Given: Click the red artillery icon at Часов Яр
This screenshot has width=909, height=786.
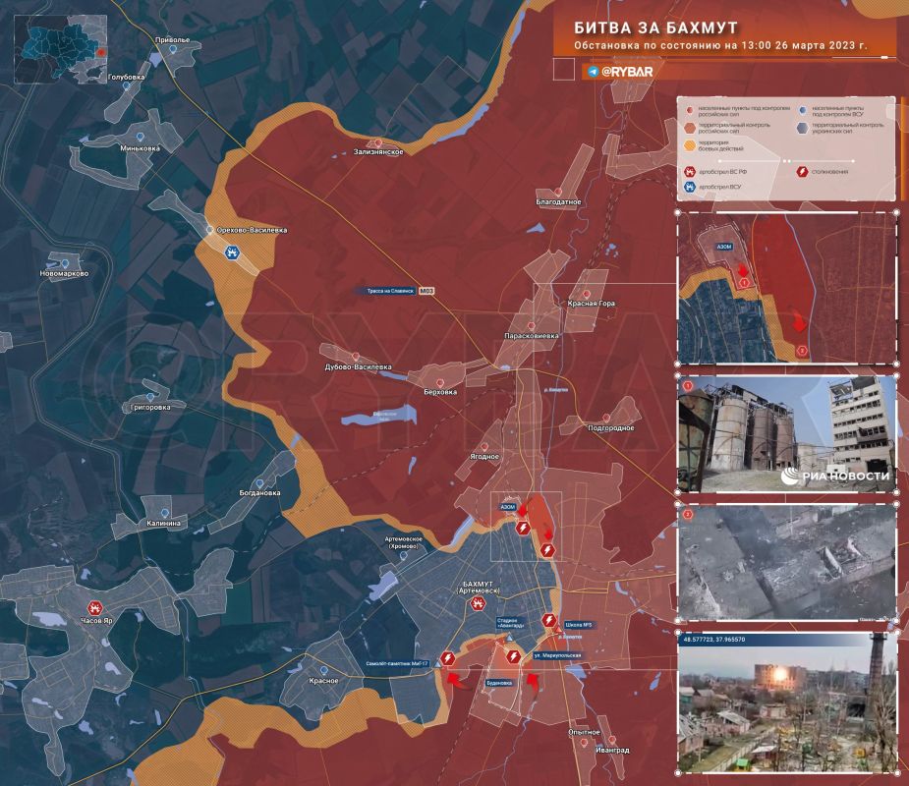Looking at the screenshot, I should [95, 608].
